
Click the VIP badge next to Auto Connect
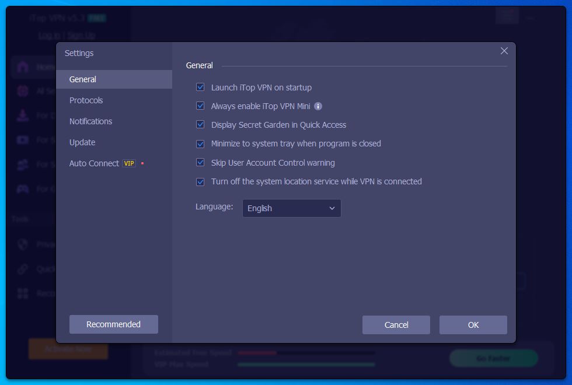click(129, 163)
